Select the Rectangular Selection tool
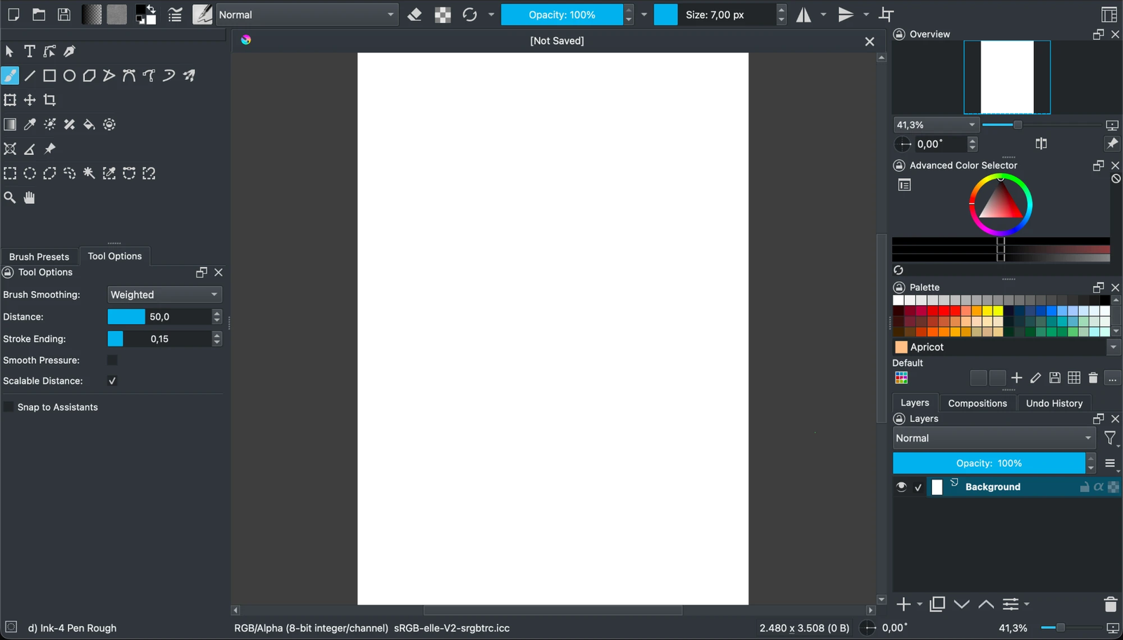 click(x=10, y=173)
